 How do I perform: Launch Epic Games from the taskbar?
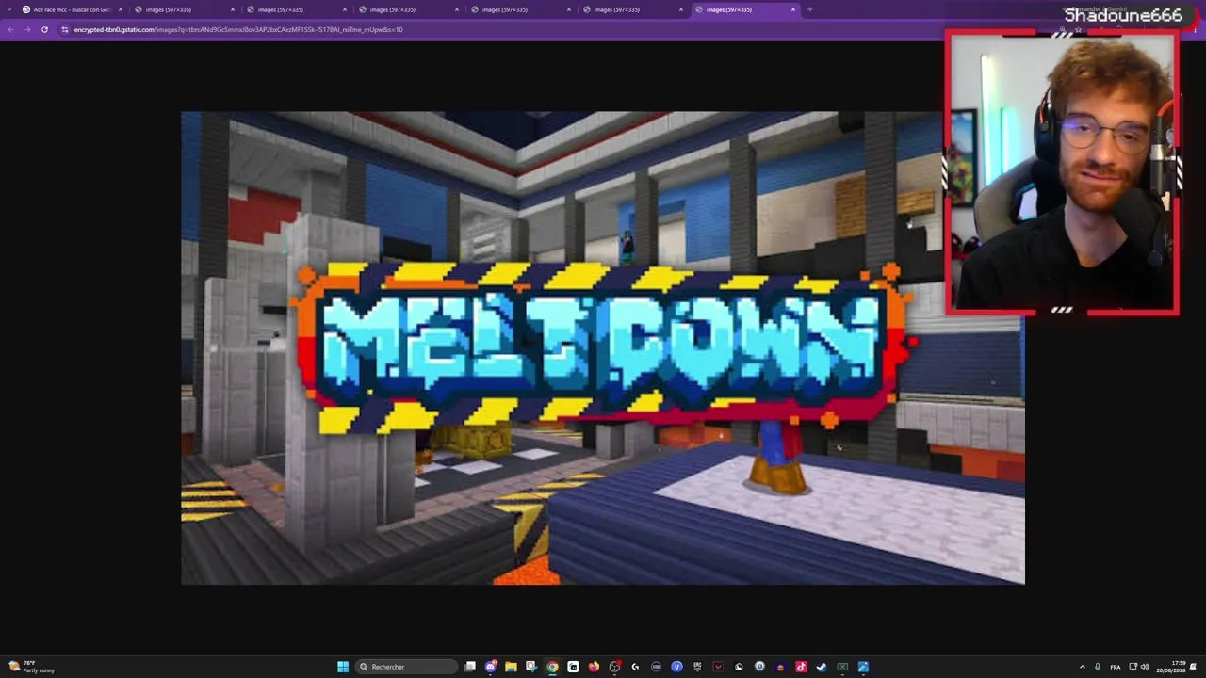pos(697,667)
